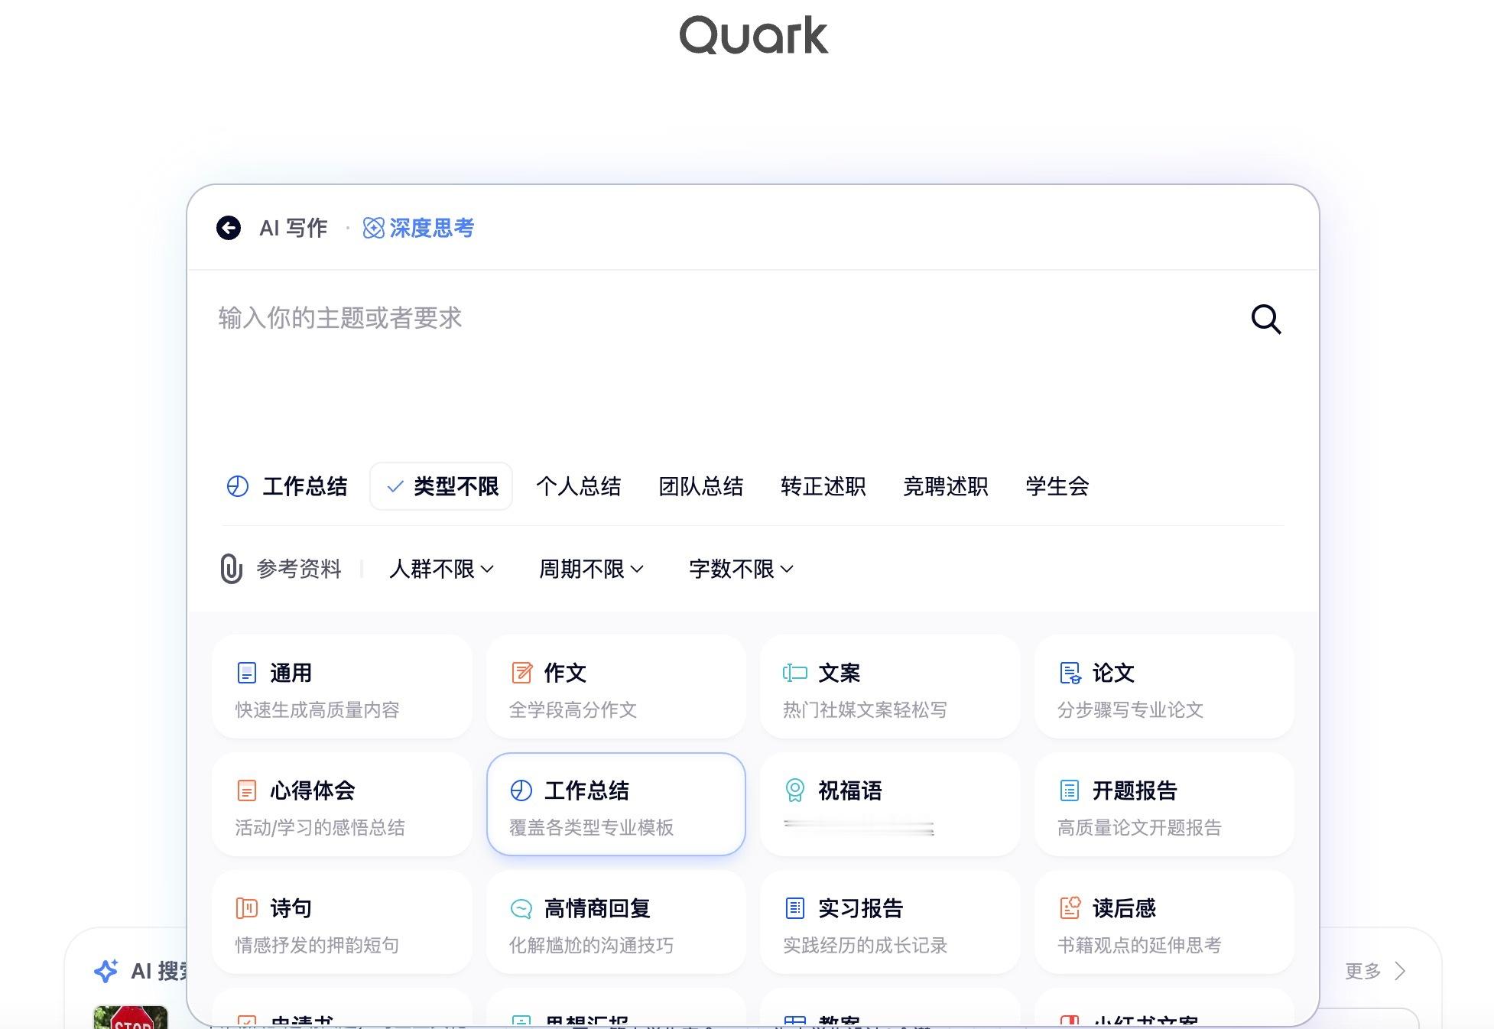Select the 类型不限 option
Image resolution: width=1494 pixels, height=1029 pixels.
[441, 486]
